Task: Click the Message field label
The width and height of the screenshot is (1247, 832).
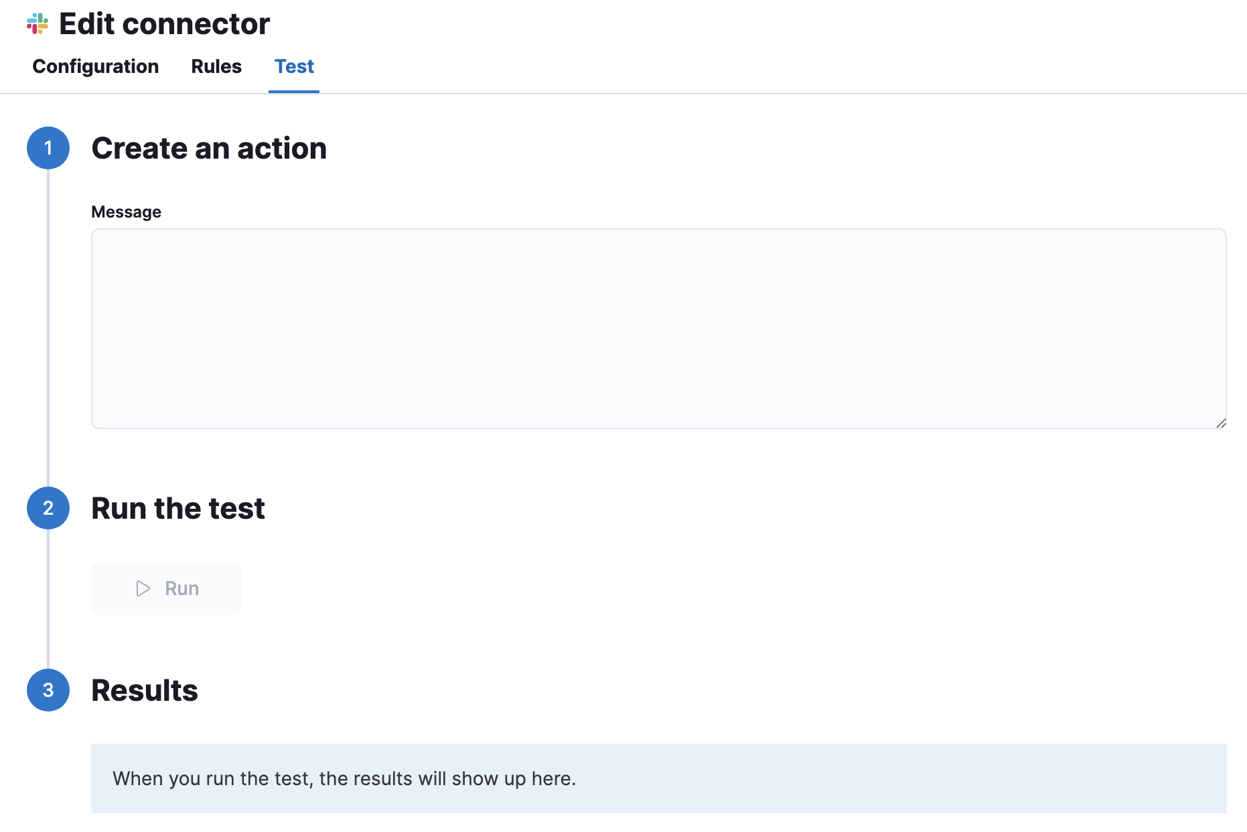Action: 126,212
